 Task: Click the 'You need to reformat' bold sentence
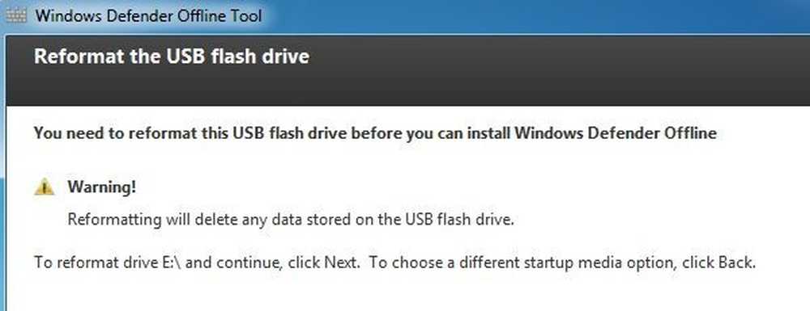click(375, 133)
